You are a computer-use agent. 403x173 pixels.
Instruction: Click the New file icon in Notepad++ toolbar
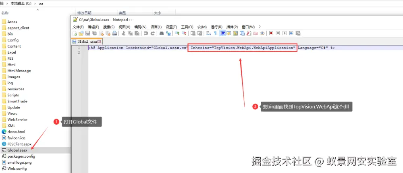(74, 33)
